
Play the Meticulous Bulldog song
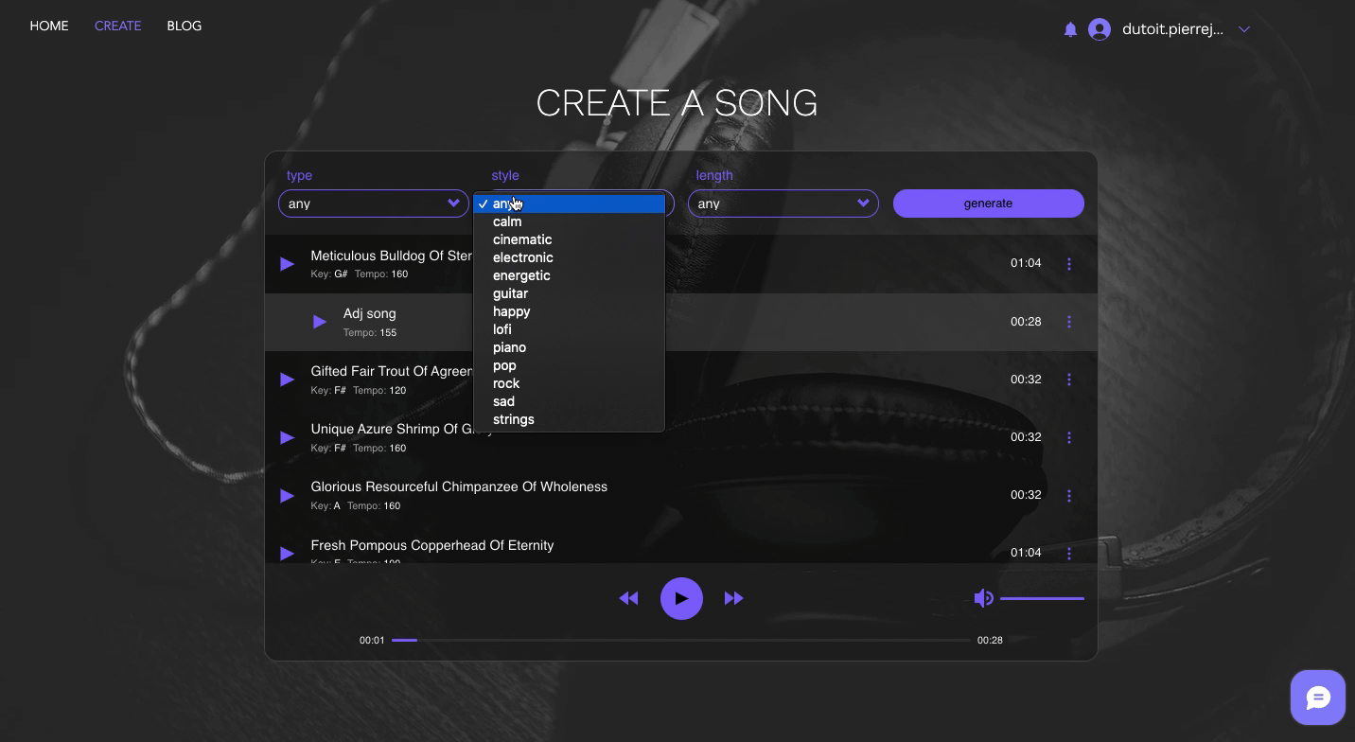tap(288, 264)
